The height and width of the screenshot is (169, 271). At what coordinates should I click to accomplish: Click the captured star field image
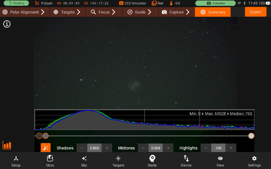click(x=135, y=63)
